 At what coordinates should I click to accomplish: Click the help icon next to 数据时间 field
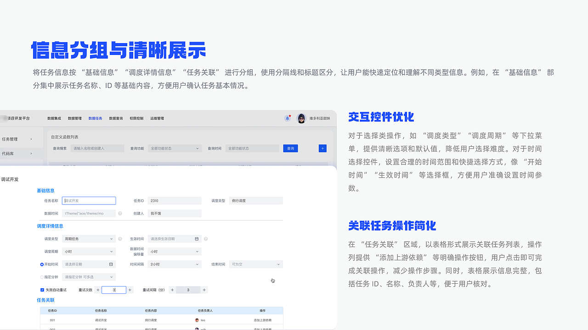click(x=120, y=213)
